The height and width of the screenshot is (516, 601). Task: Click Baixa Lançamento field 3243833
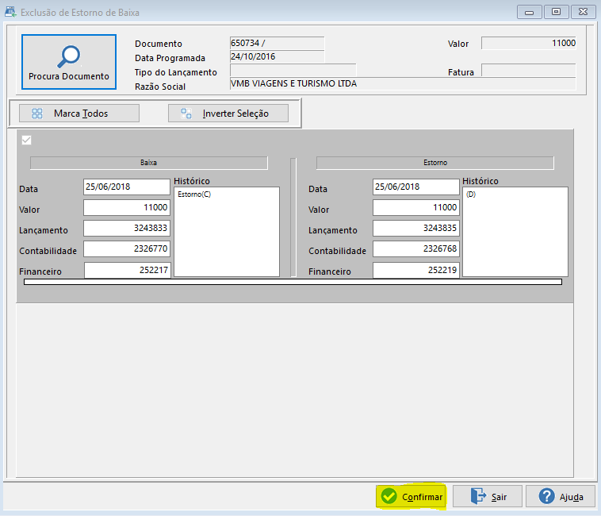click(x=127, y=229)
